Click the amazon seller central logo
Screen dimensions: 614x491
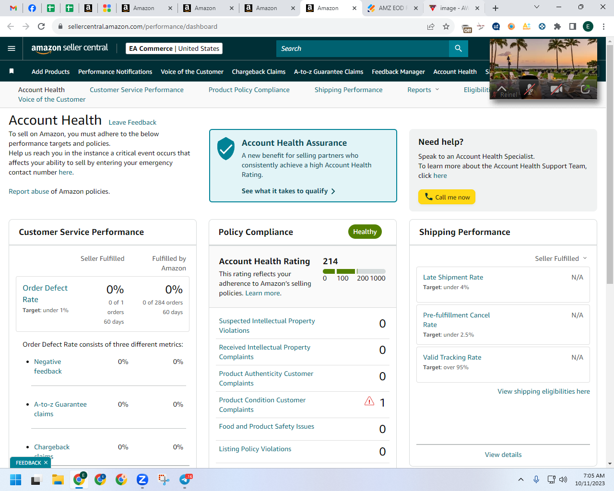pos(70,48)
